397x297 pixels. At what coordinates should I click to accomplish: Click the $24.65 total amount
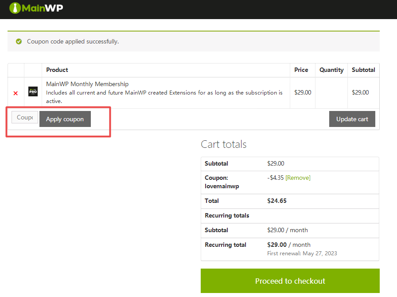pyautogui.click(x=277, y=201)
